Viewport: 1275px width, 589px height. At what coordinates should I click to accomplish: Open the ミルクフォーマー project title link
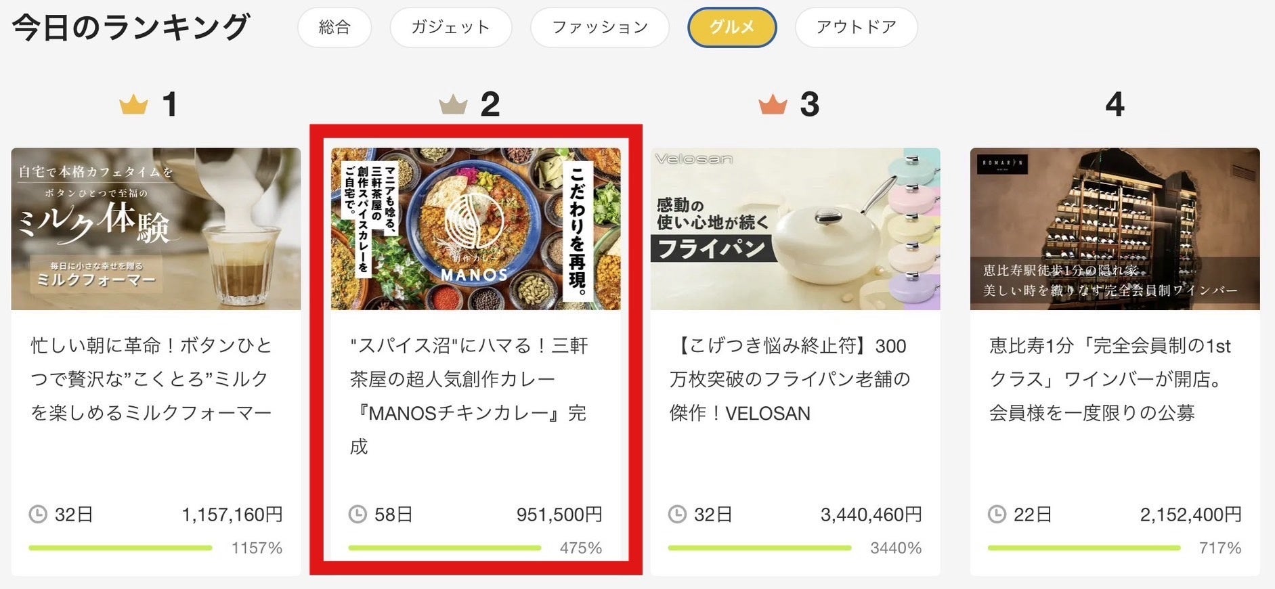pyautogui.click(x=151, y=379)
